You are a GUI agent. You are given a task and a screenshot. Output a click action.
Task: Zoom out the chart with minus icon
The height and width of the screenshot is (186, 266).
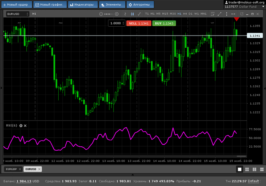101,14
